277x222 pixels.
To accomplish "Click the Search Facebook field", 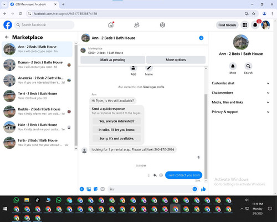I will 44,25.
